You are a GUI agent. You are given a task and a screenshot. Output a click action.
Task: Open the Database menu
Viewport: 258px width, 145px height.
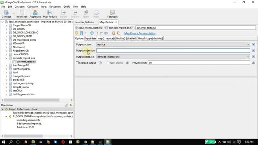point(19,6)
